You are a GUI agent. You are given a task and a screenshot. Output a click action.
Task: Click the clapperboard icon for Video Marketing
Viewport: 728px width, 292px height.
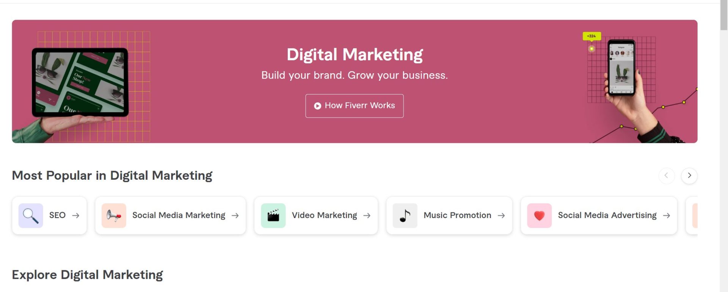coord(273,215)
